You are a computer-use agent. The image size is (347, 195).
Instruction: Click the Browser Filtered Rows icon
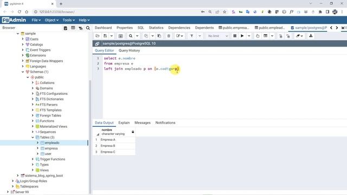click(81, 28)
